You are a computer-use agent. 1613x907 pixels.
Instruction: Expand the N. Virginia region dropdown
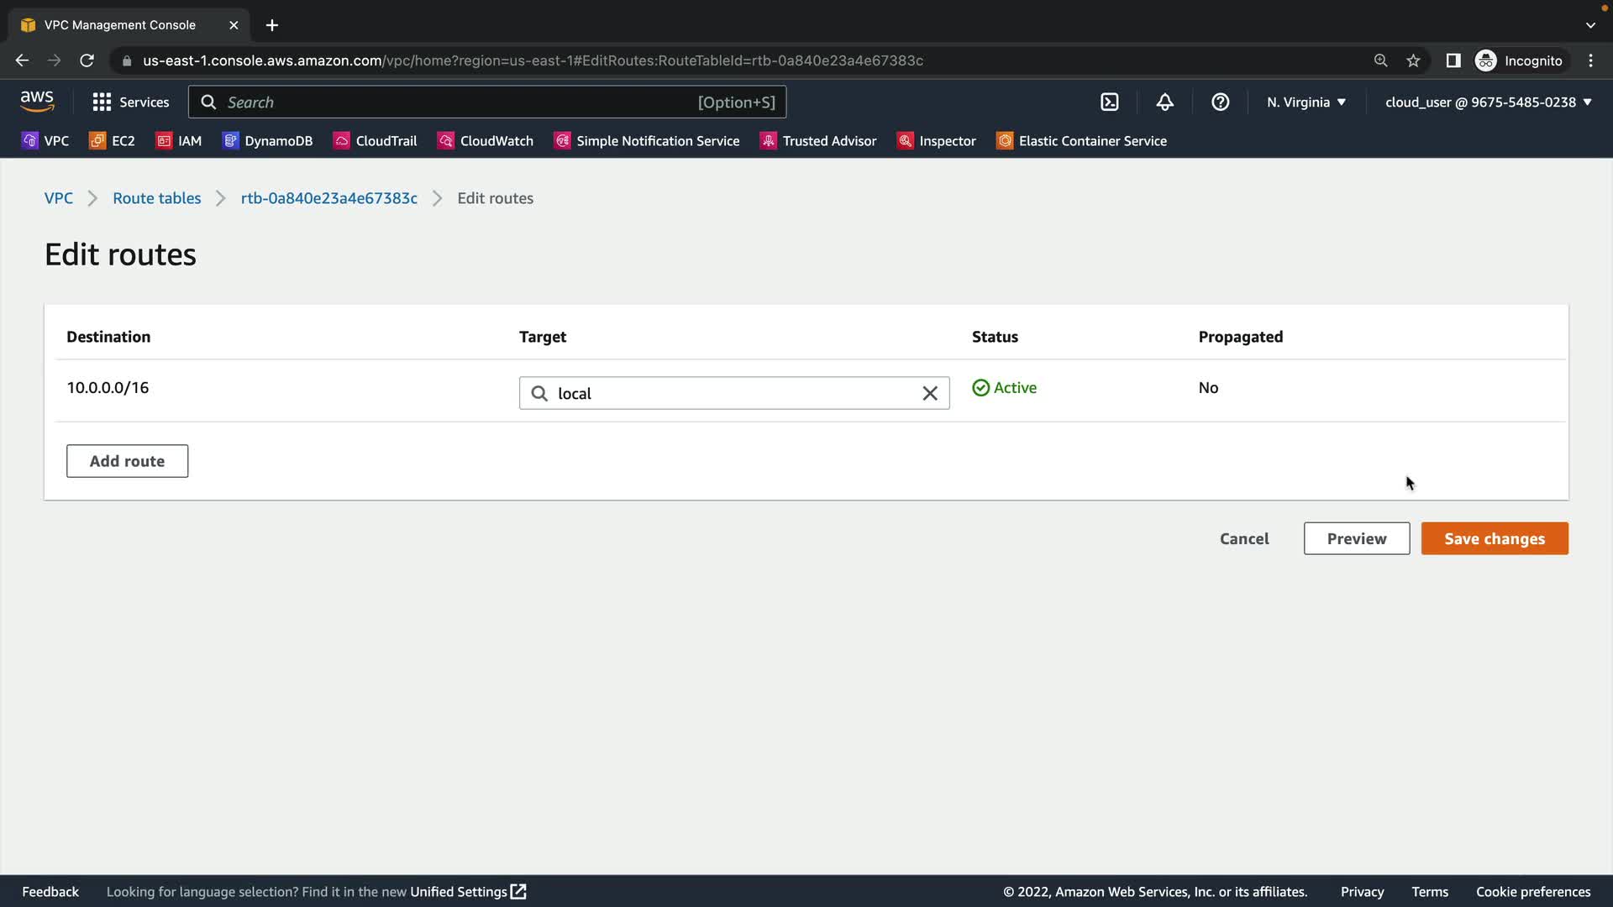[x=1306, y=102]
